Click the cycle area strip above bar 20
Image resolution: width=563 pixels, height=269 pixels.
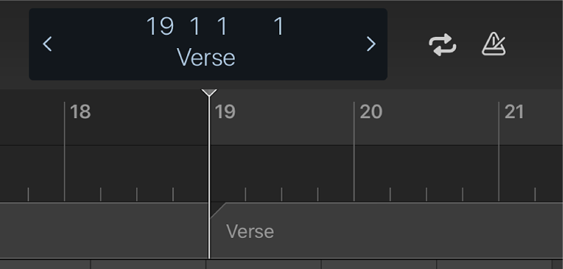426,117
